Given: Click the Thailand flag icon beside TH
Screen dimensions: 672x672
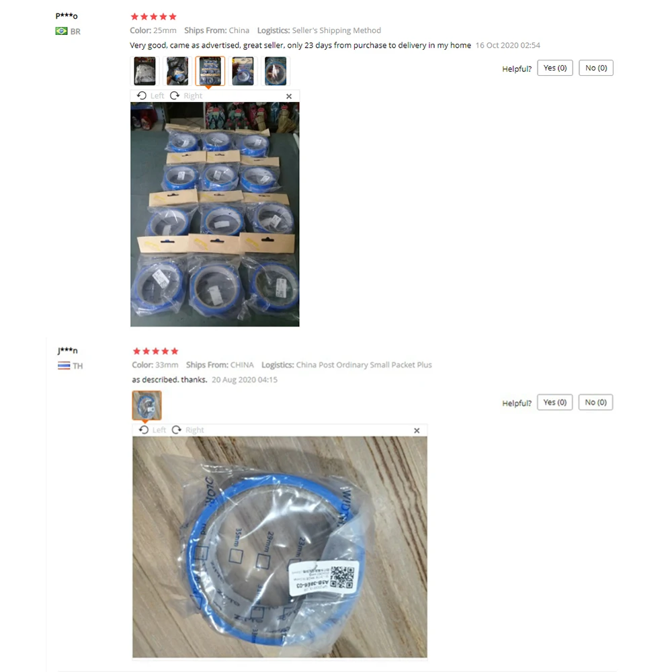Looking at the screenshot, I should [x=64, y=366].
